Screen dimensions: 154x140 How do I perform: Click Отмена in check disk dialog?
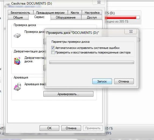(124, 81)
